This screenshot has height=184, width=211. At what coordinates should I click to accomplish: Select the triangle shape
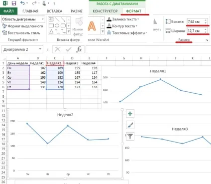(x=51, y=31)
